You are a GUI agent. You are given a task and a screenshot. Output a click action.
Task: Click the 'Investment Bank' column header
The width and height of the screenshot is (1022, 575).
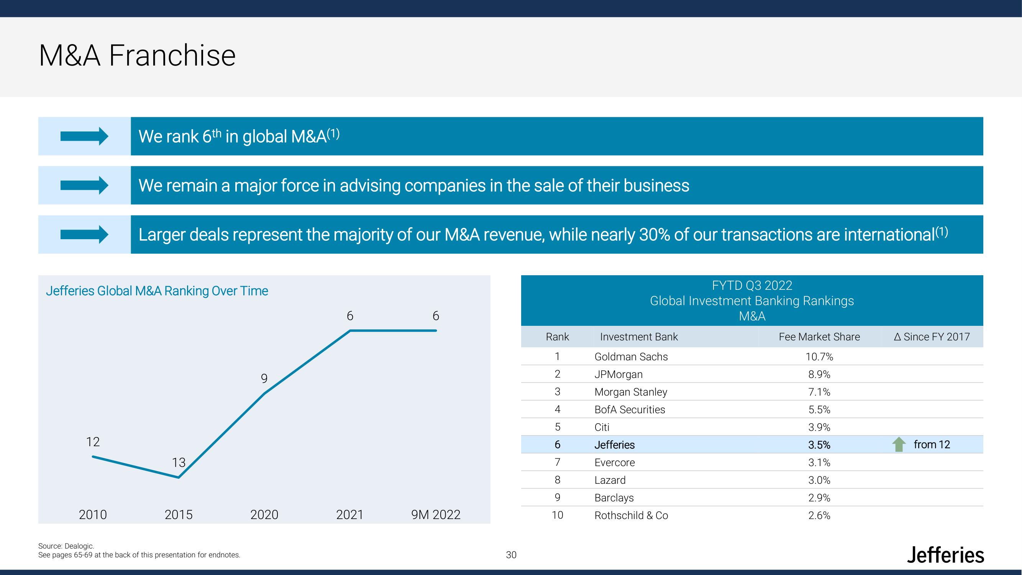(639, 337)
